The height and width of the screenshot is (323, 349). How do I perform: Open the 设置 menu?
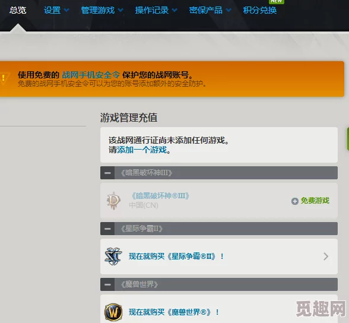click(52, 10)
